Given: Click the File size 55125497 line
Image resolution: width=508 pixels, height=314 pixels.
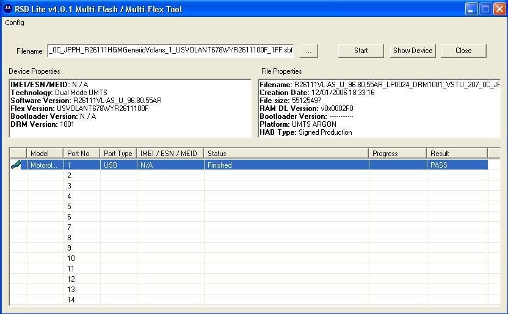Looking at the screenshot, I should point(291,101).
